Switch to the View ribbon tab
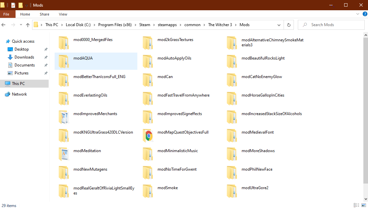Viewport: 368px width, 209px height. click(63, 14)
